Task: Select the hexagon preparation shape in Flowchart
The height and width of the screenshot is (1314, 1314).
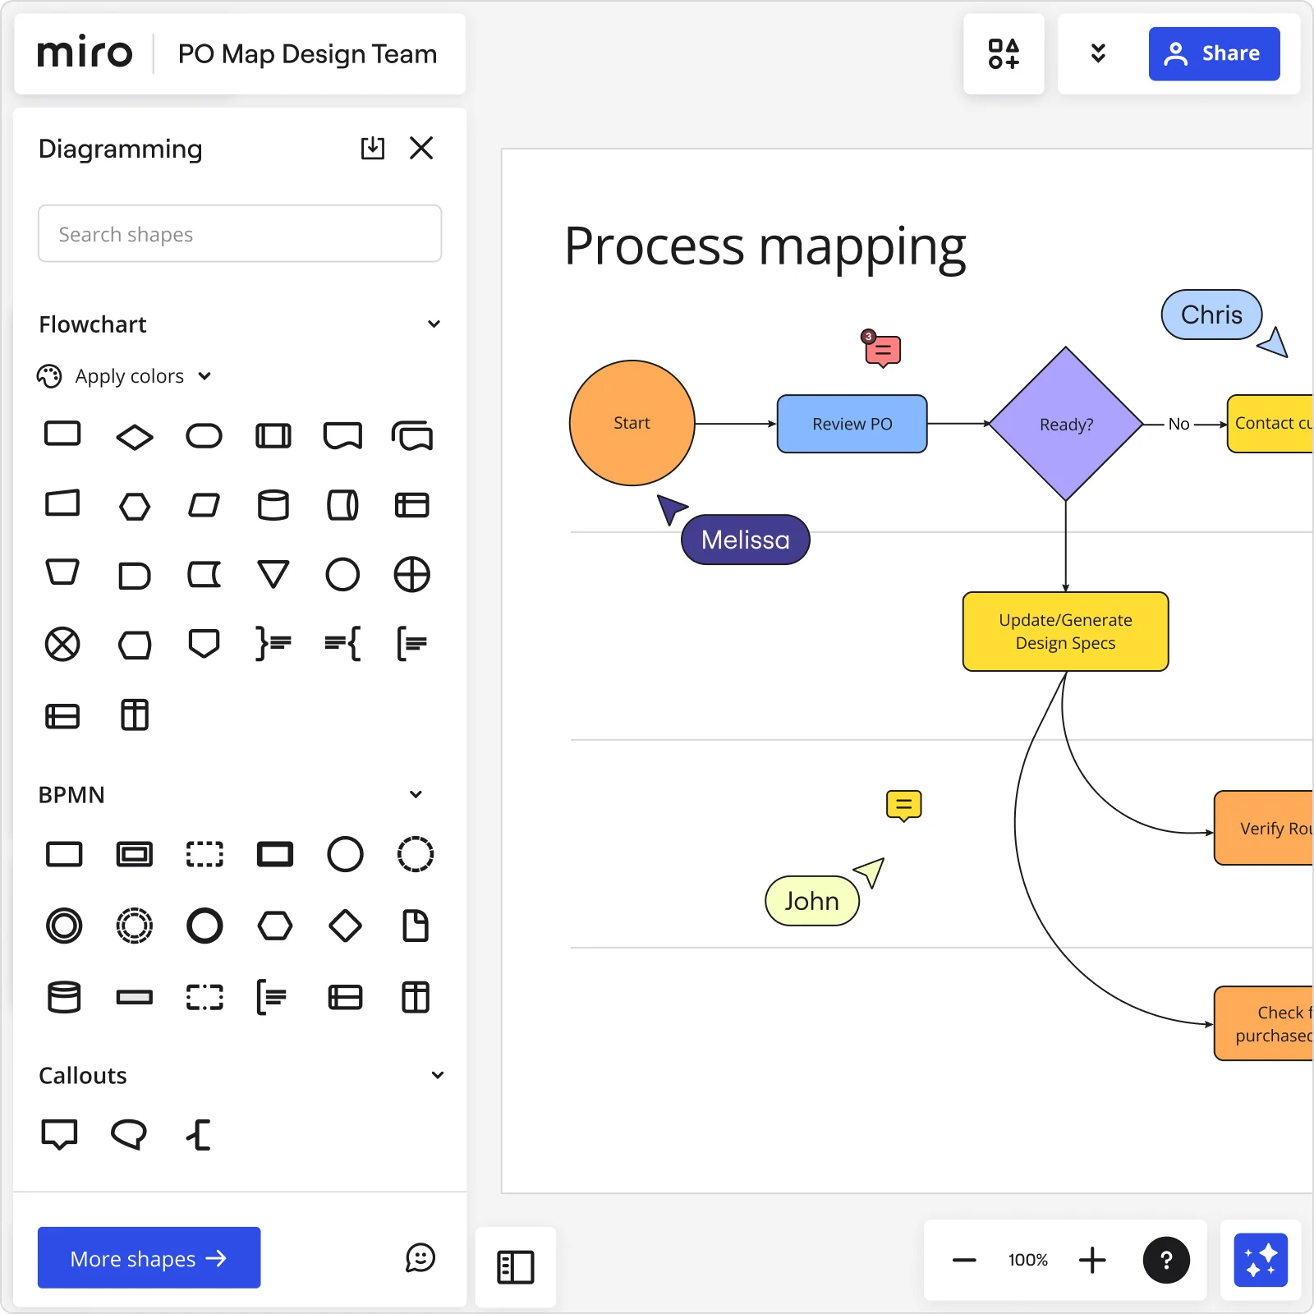Action: coord(135,505)
